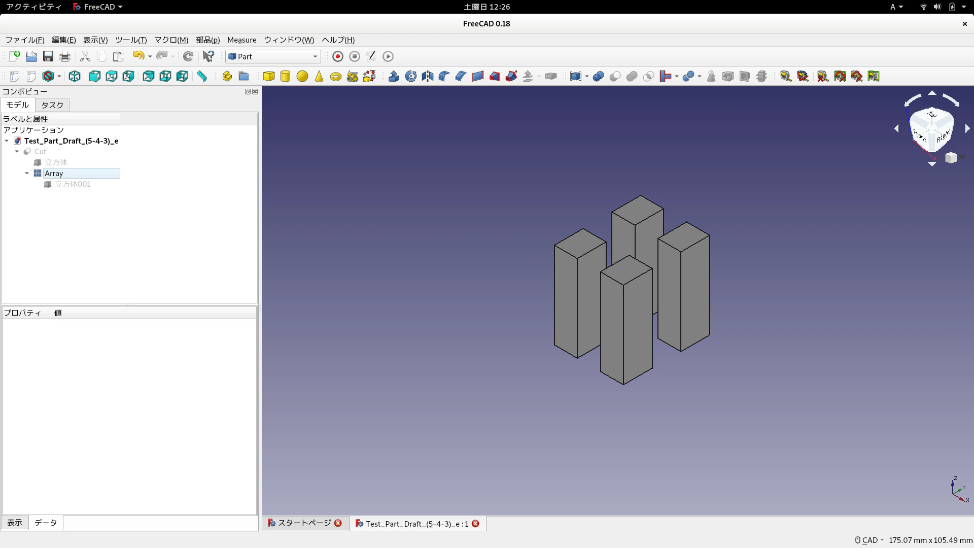Click the Fillet tool icon
This screenshot has width=974, height=548.
coord(444,76)
